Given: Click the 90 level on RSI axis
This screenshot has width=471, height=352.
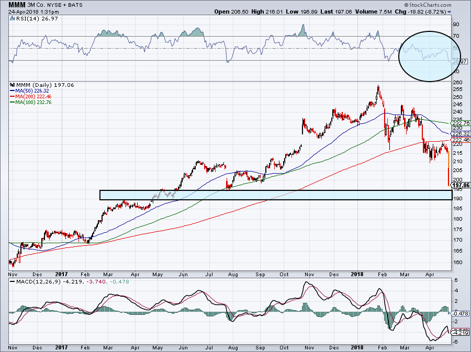Looking at the screenshot, I should [x=456, y=24].
